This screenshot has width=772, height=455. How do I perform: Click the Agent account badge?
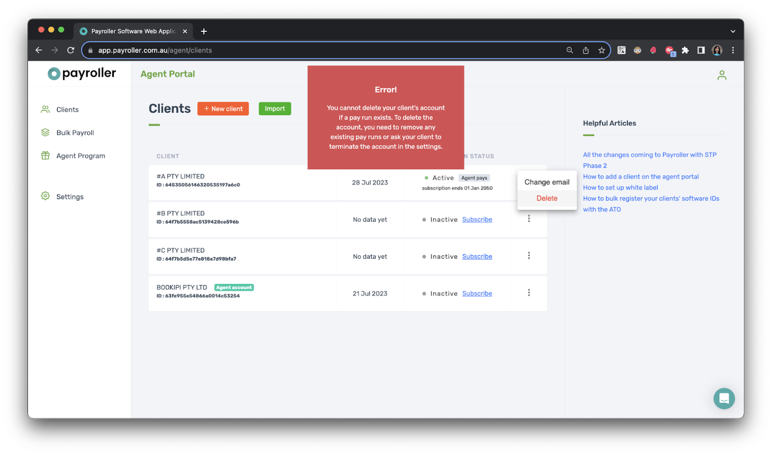tap(234, 288)
